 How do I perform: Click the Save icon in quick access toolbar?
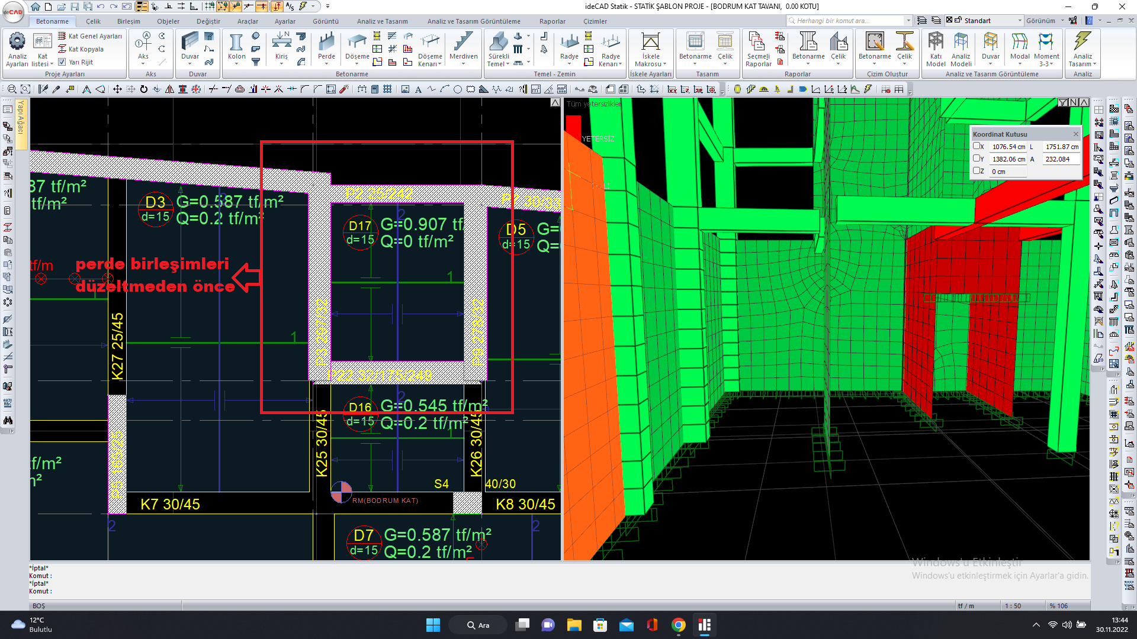pyautogui.click(x=75, y=7)
